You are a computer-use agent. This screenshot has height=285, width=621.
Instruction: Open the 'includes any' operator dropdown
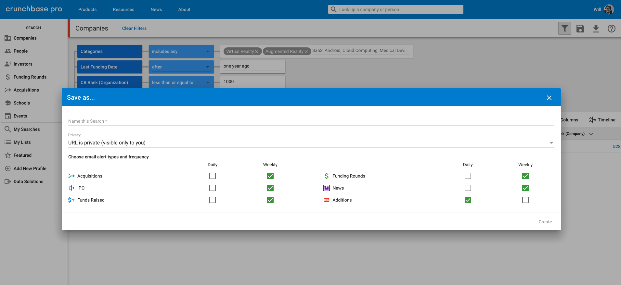[x=181, y=51]
